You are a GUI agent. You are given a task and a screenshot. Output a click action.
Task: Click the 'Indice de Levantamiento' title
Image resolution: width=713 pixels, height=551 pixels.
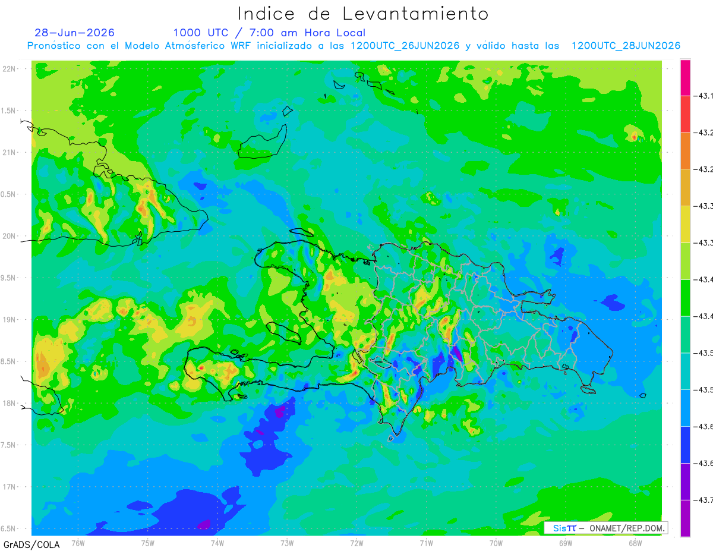(363, 13)
